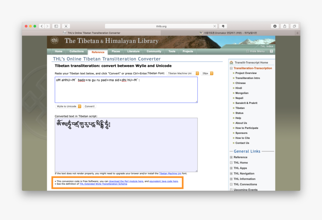322x220 pixels.
Task: Open Project Overview in the sidebar
Action: pyautogui.click(x=246, y=73)
